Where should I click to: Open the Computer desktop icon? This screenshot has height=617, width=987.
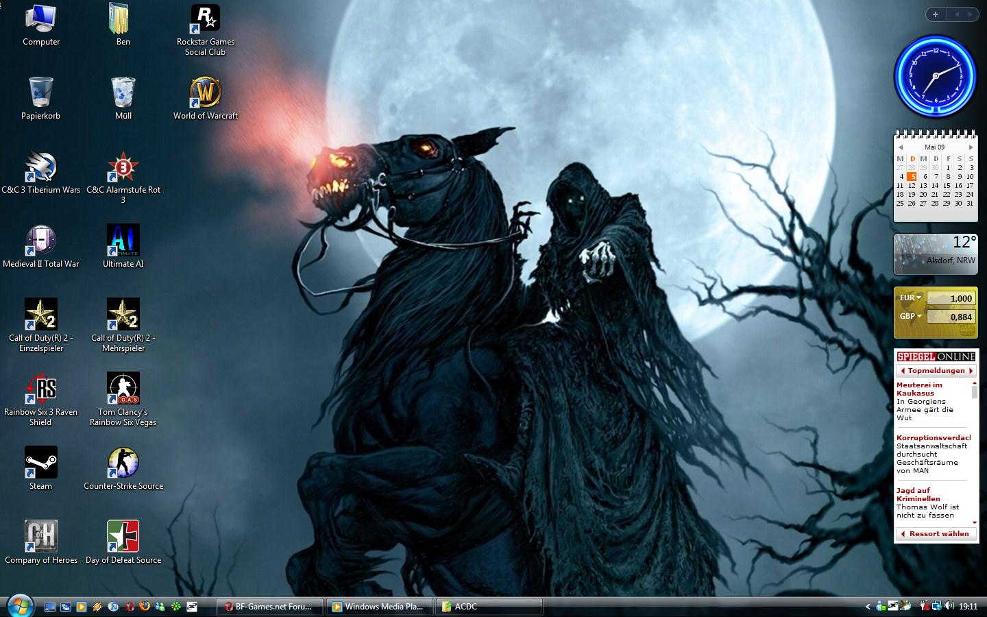coord(41,25)
